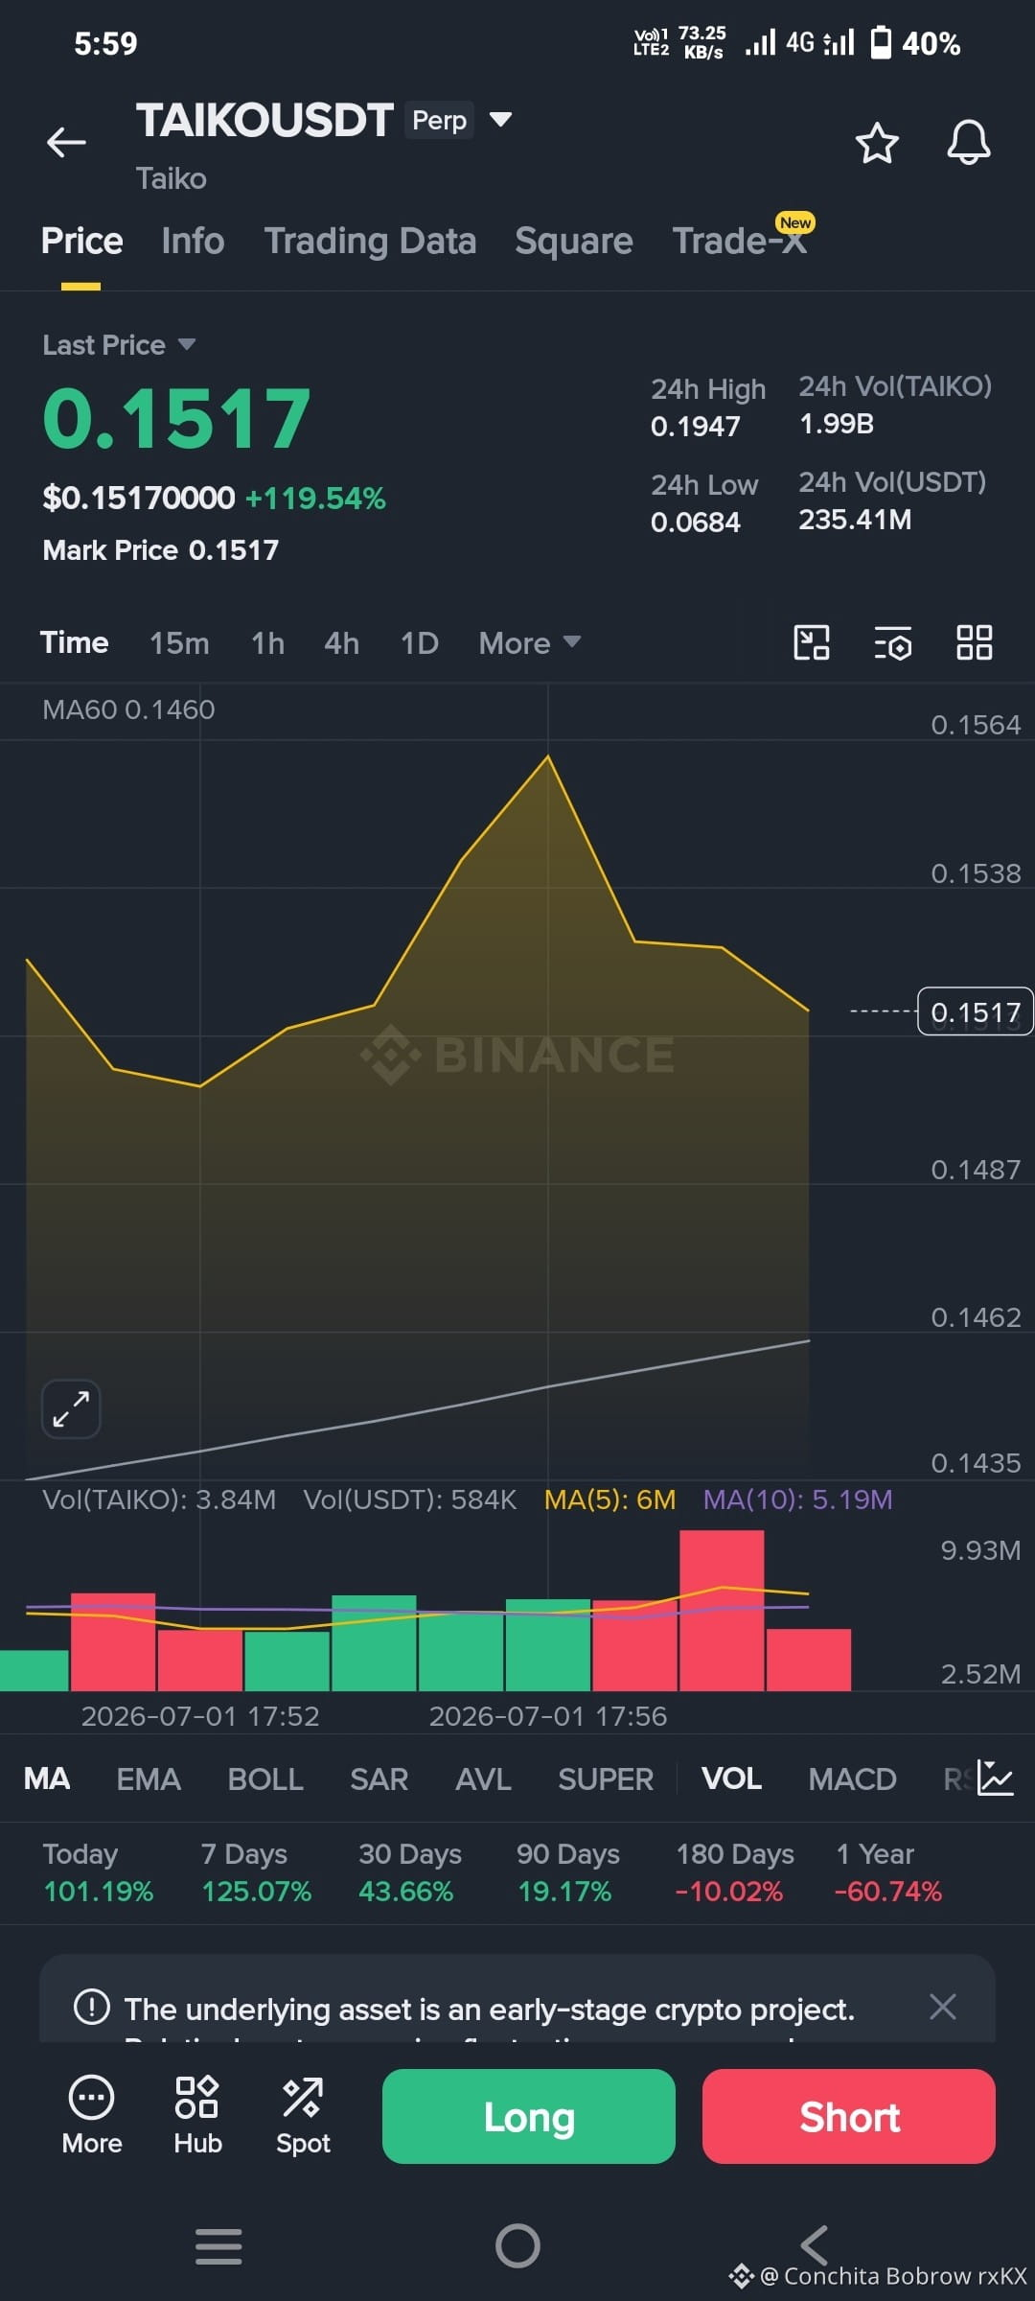Open the Hub shortcut

click(197, 2116)
